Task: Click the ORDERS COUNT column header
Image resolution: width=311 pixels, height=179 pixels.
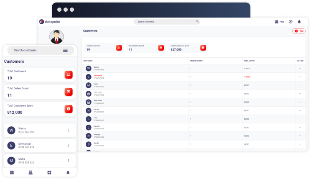Action: coord(196,61)
